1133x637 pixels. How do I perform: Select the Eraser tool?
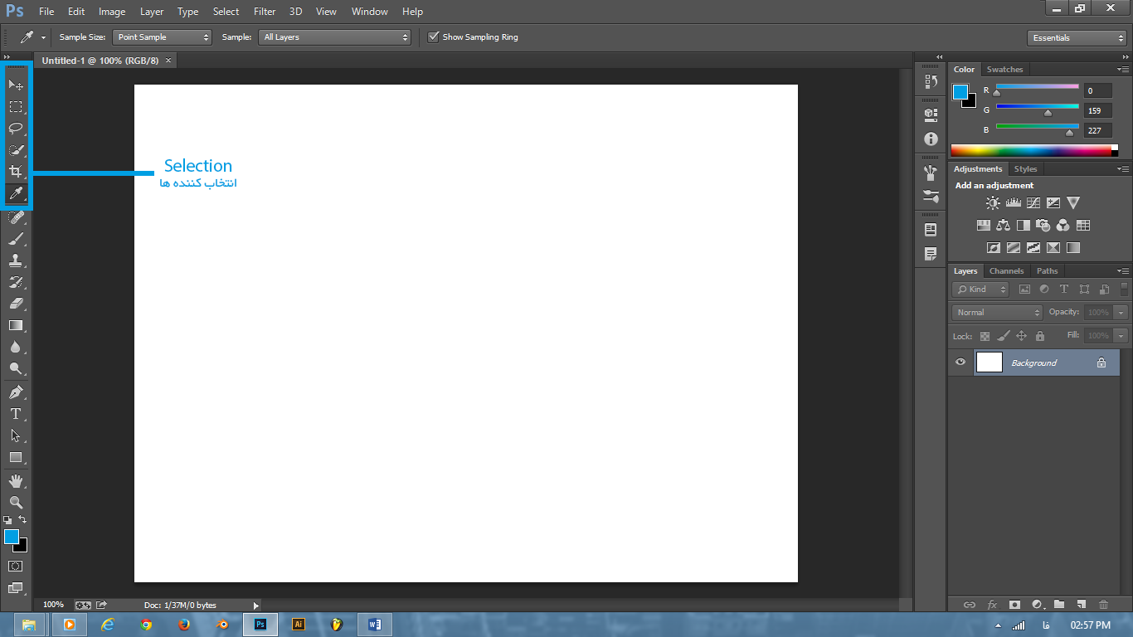pos(16,304)
